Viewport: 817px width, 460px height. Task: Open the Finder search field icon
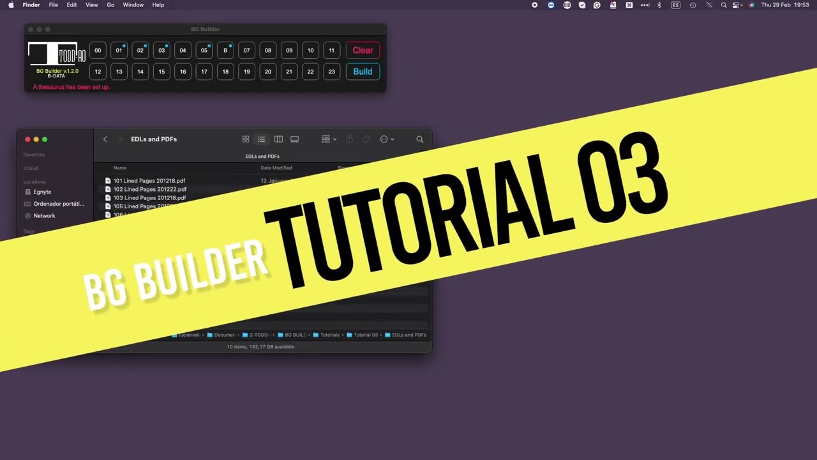419,139
